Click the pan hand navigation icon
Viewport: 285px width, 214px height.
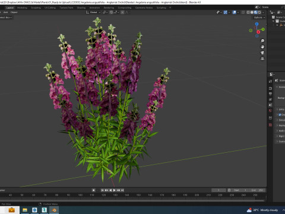[x=262, y=47]
